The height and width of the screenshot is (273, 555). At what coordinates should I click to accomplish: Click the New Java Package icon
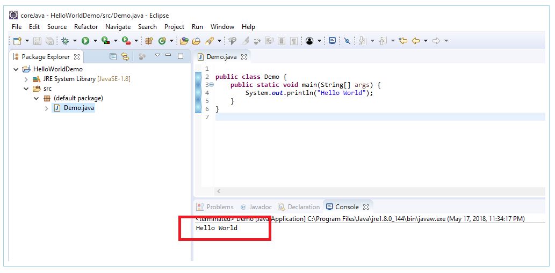tap(149, 41)
